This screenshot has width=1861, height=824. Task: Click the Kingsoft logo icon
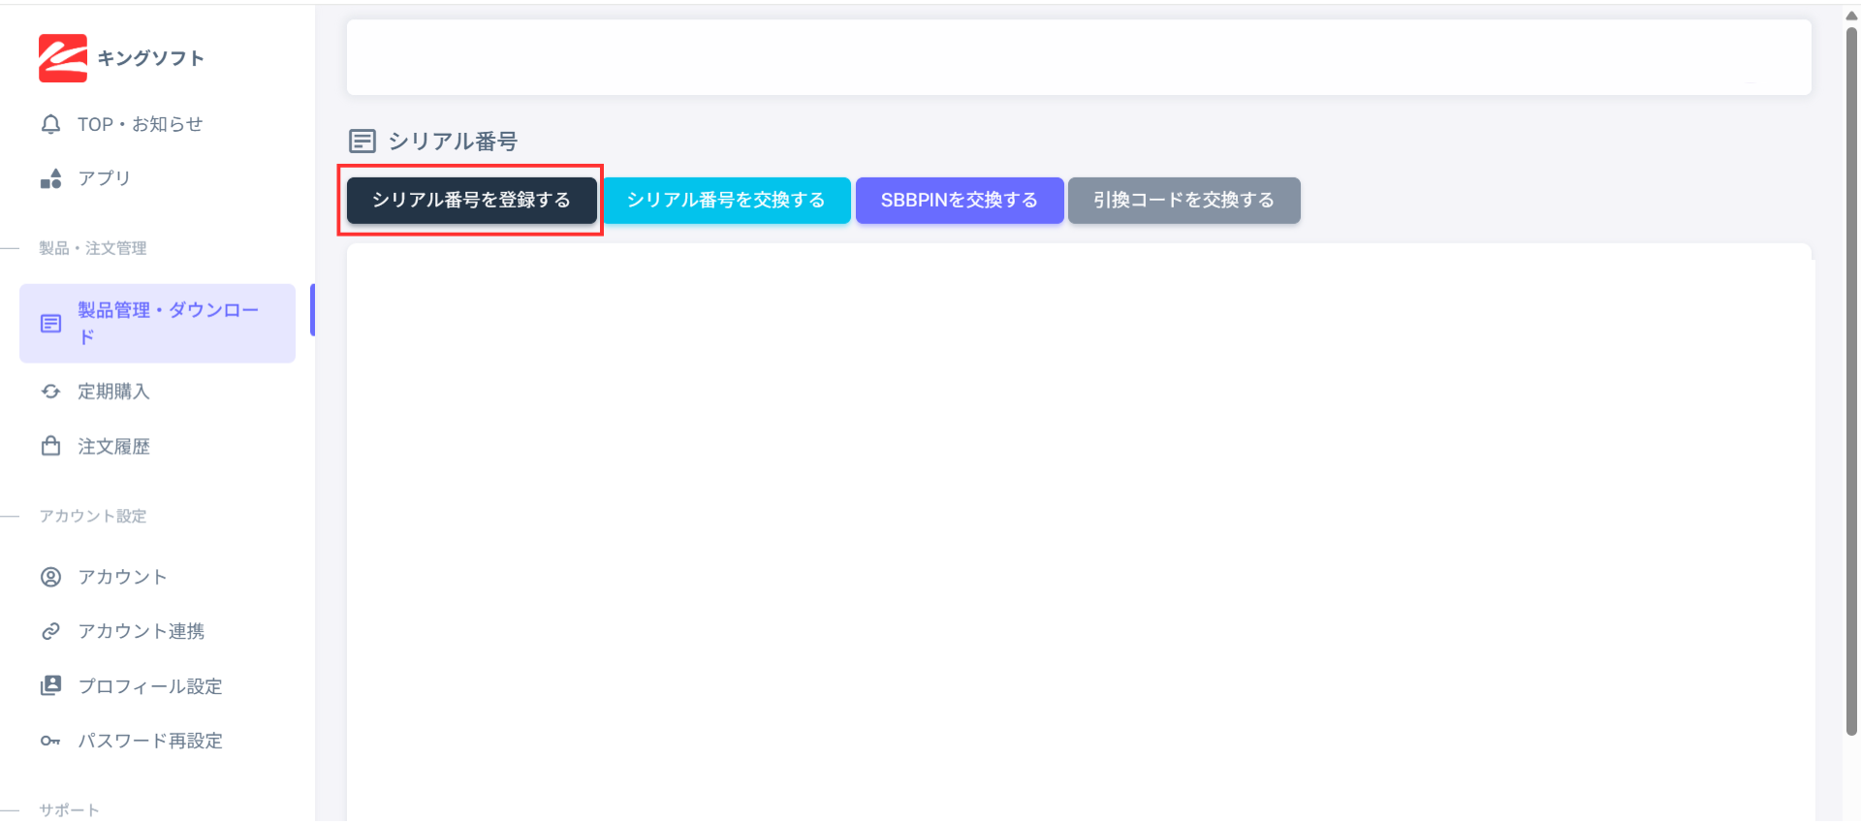[x=63, y=58]
